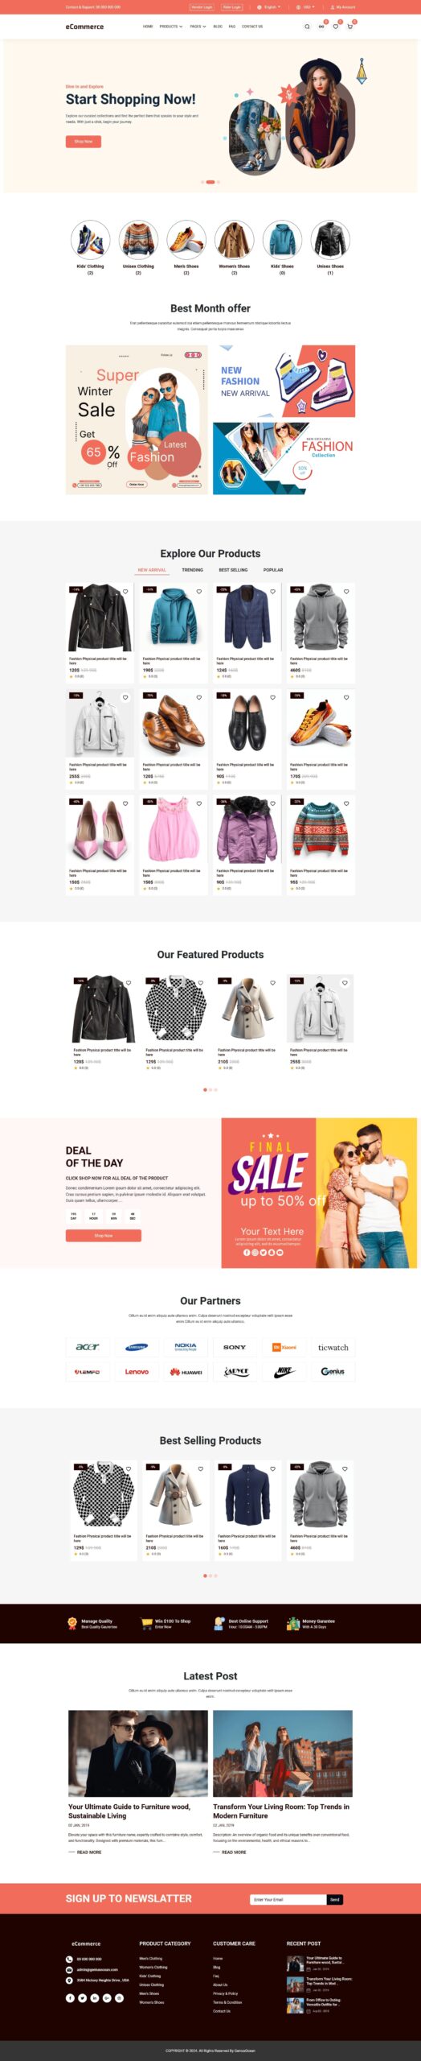Screen dimensions: 421x2061
Task: Open the shopping cart icon
Action: [x=349, y=27]
